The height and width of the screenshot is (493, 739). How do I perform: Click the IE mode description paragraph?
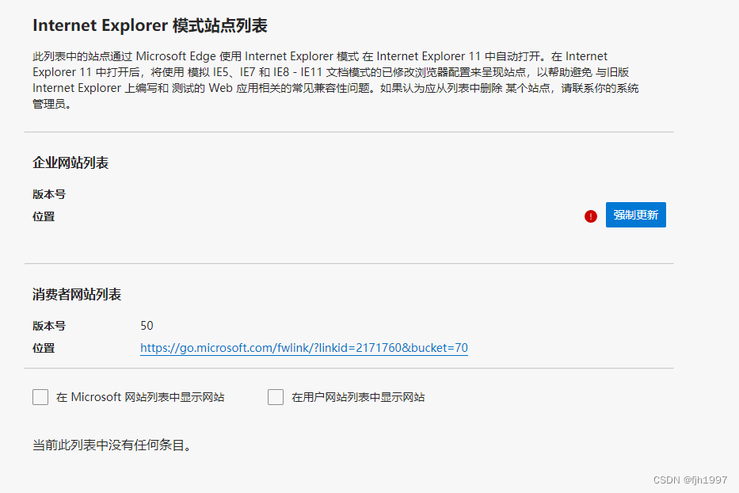click(336, 80)
